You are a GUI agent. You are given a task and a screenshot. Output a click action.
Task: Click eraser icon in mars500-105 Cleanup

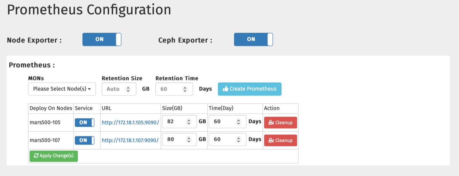(x=271, y=122)
